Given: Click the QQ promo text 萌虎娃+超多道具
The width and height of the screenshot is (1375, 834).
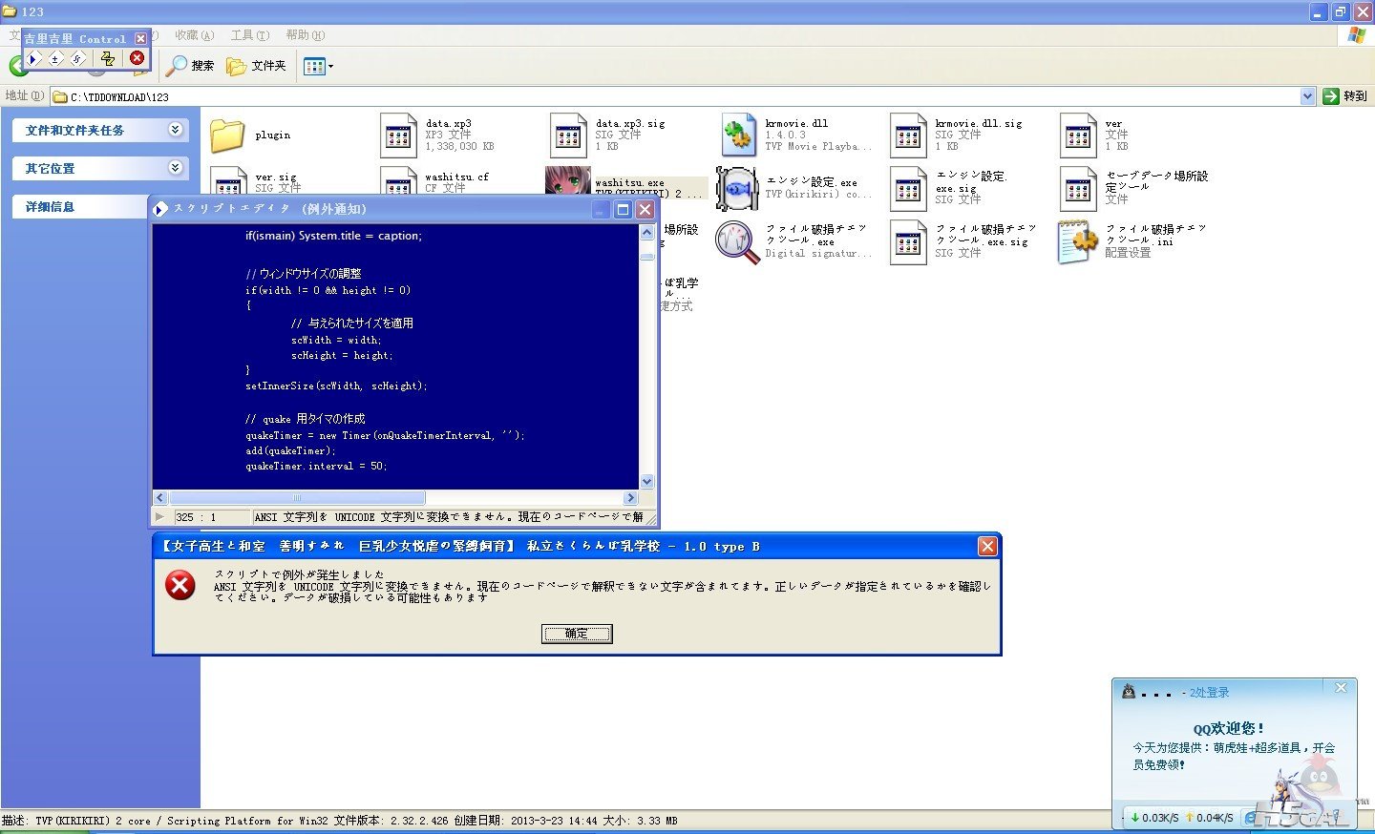Looking at the screenshot, I should (1258, 748).
